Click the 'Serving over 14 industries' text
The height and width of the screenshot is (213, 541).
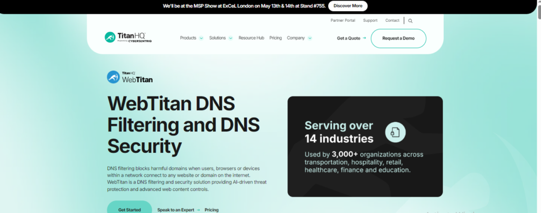[x=339, y=132]
